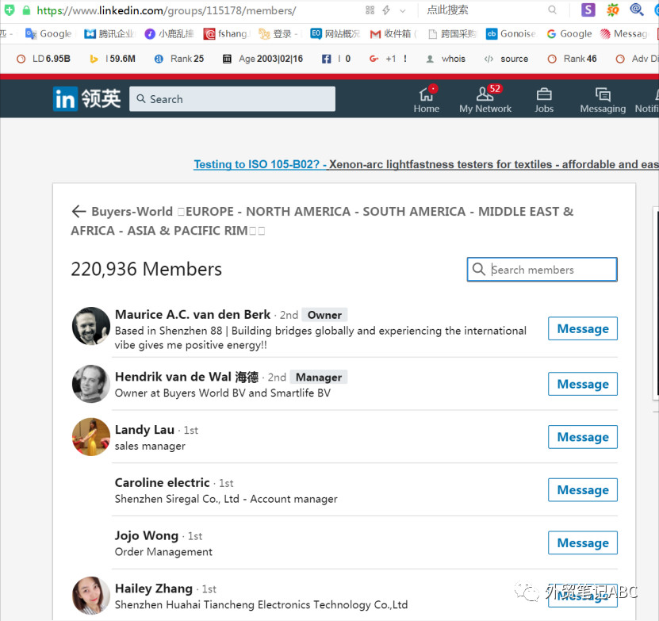Open the Google Translate bookmark
This screenshot has height=621, width=659.
coord(48,33)
